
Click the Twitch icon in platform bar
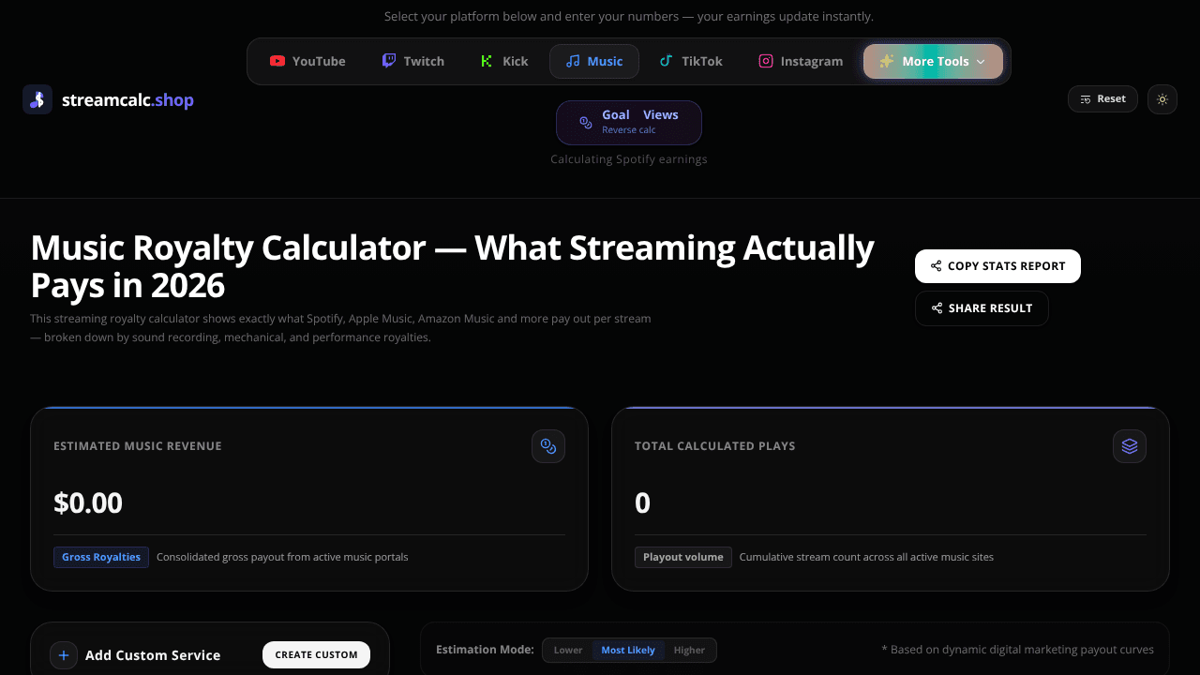tap(389, 61)
